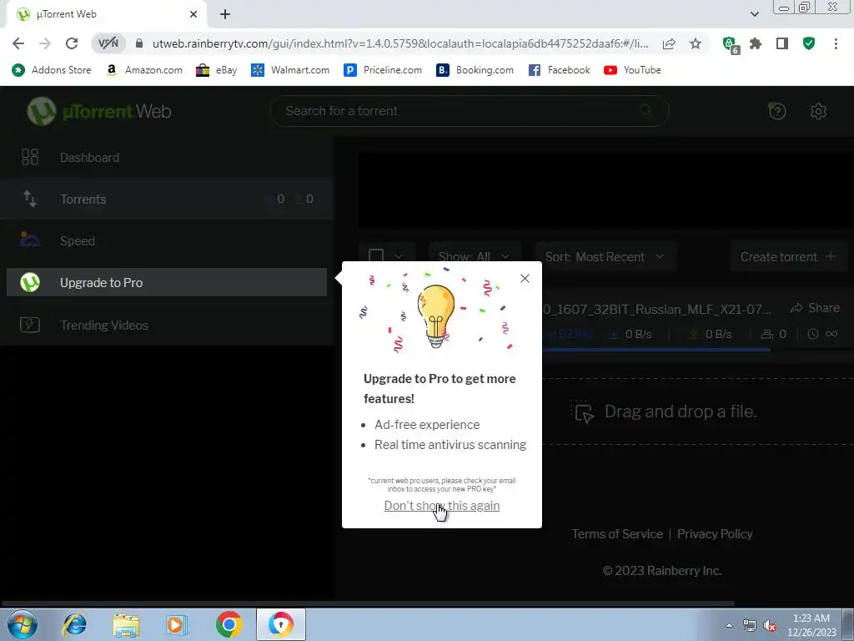Click the side panel icon

point(782,43)
